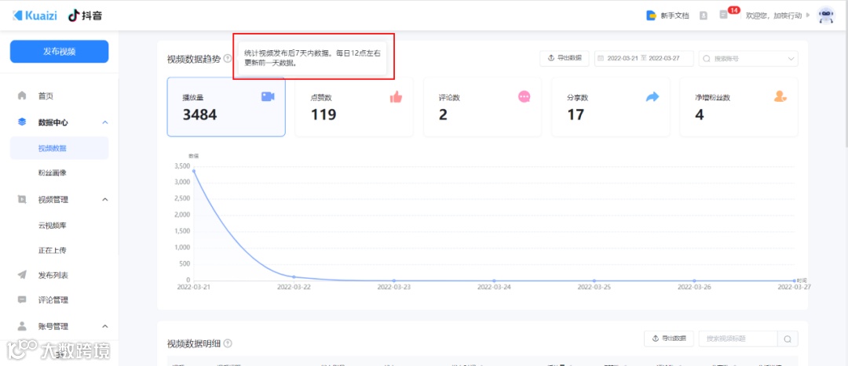The height and width of the screenshot is (366, 848).
Task: Open the contacts icon in the header
Action: [x=703, y=15]
